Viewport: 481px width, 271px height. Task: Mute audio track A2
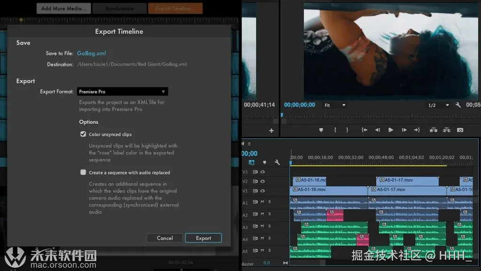pyautogui.click(x=262, y=214)
